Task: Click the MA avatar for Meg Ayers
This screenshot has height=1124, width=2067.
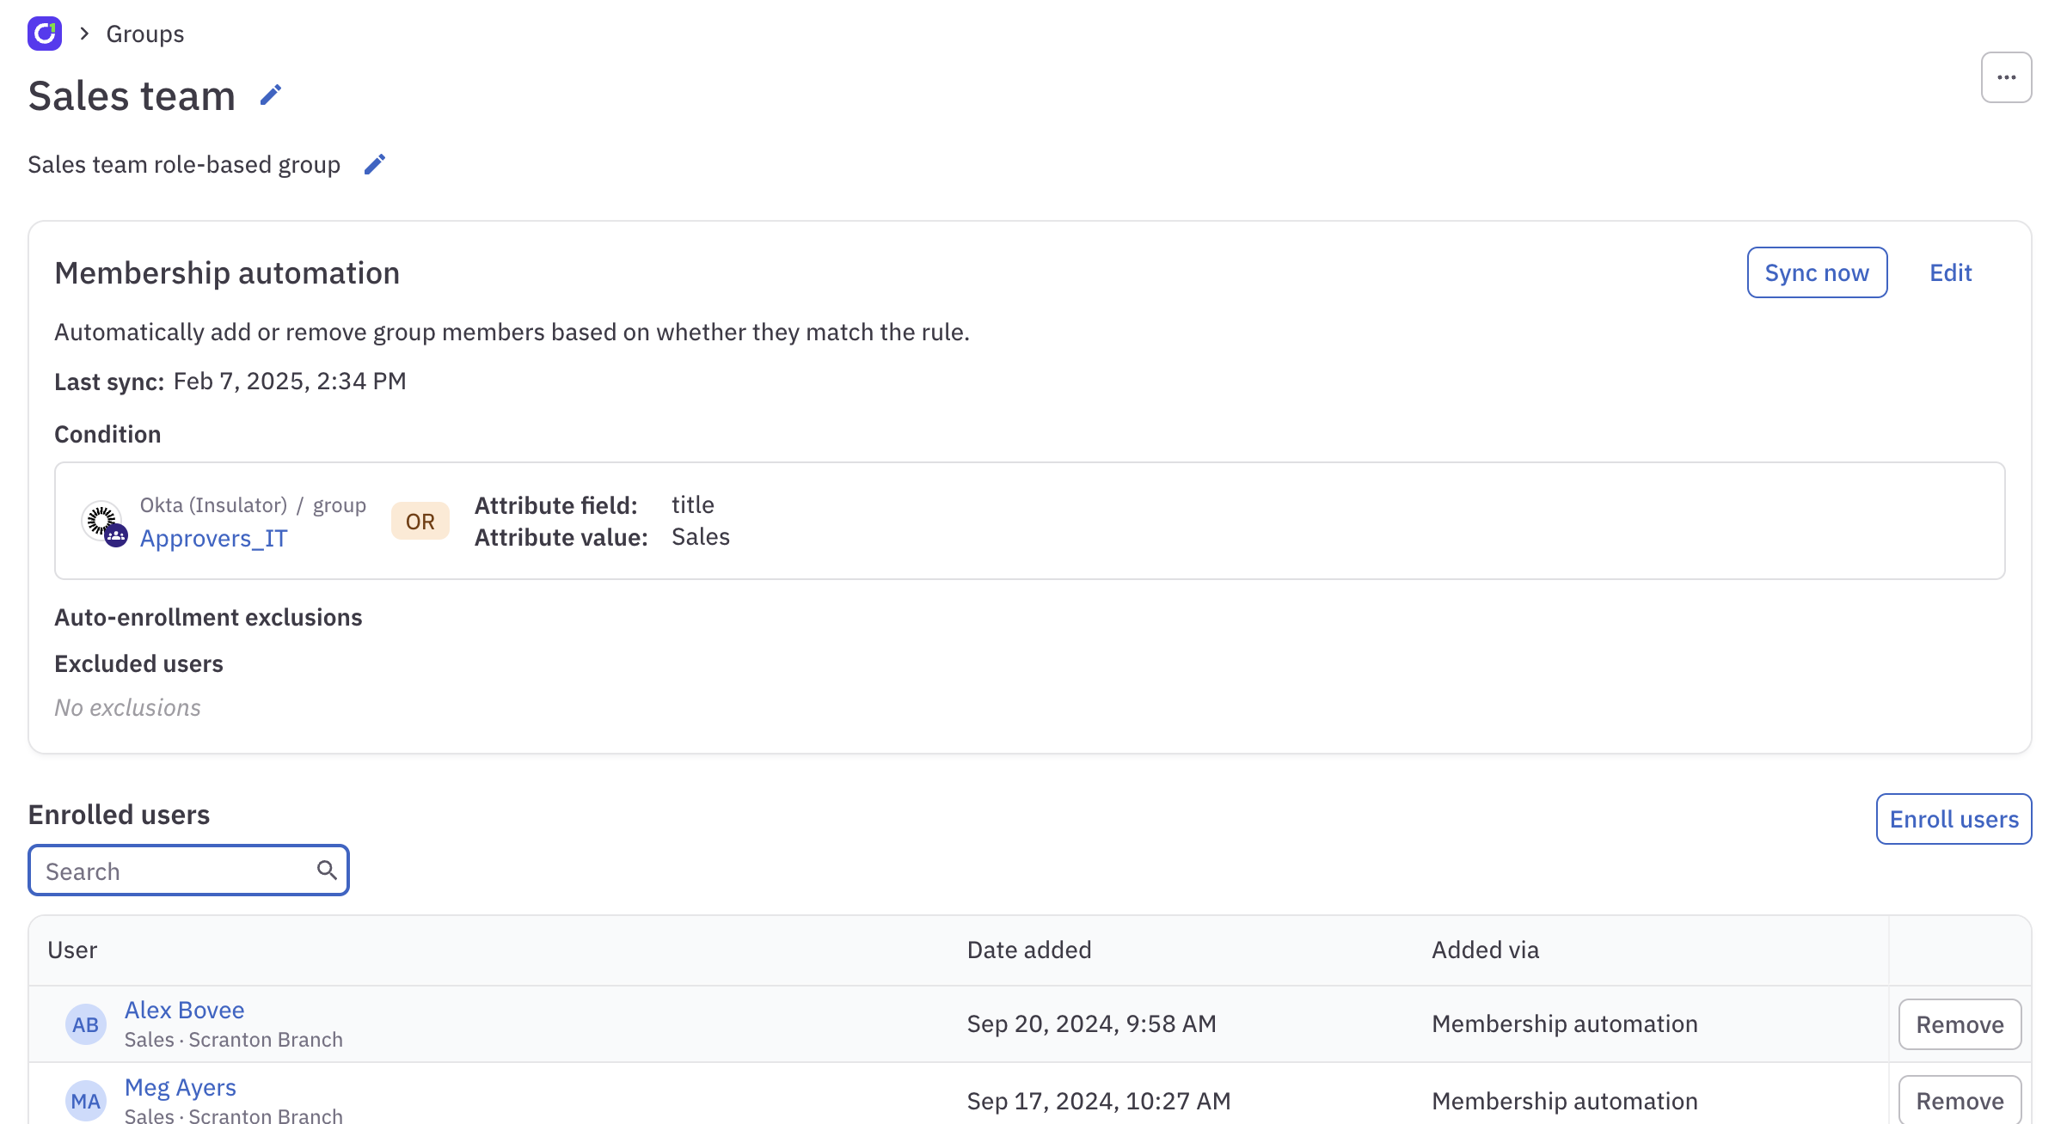Action: coord(86,1101)
